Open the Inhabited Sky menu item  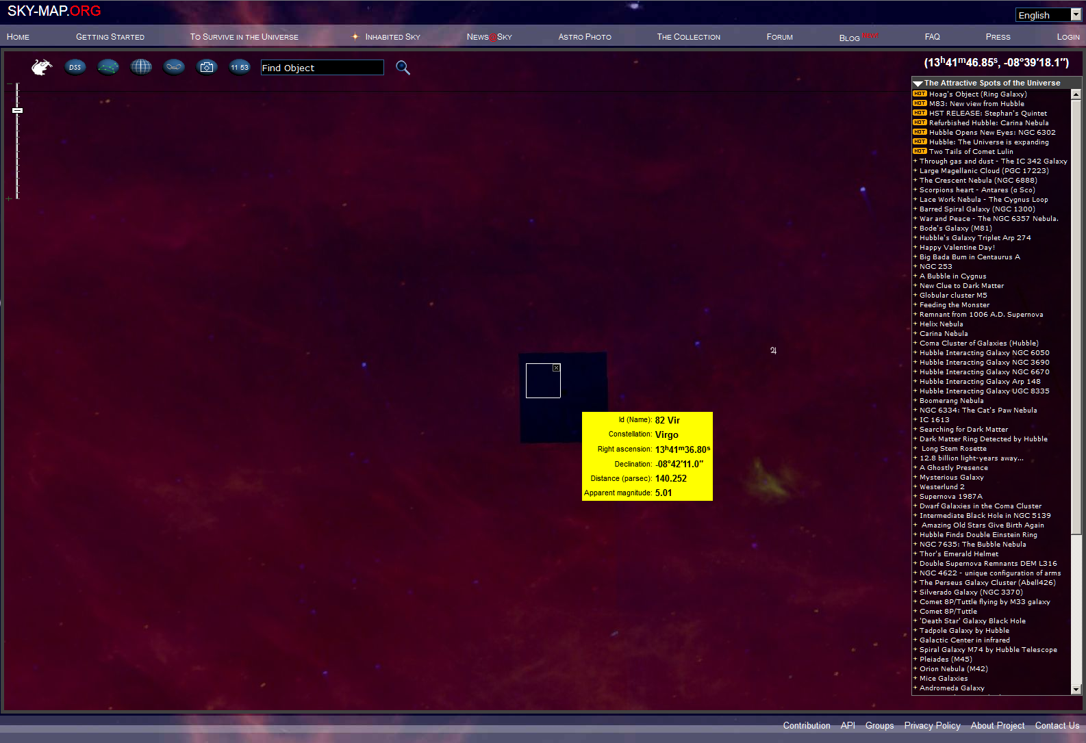(392, 37)
